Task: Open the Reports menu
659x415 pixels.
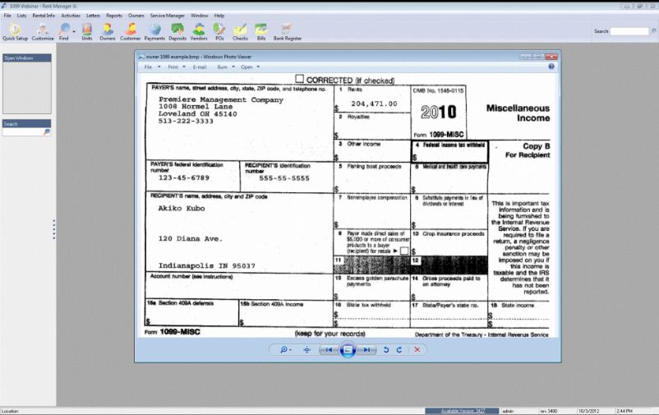Action: [x=114, y=16]
